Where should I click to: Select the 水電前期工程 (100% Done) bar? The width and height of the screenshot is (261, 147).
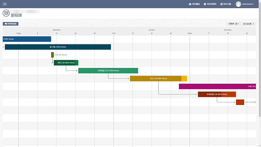click(108, 71)
